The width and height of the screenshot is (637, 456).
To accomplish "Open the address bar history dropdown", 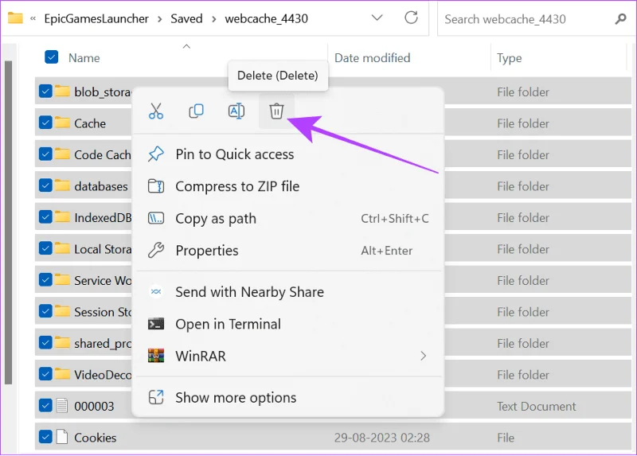I will tap(377, 18).
